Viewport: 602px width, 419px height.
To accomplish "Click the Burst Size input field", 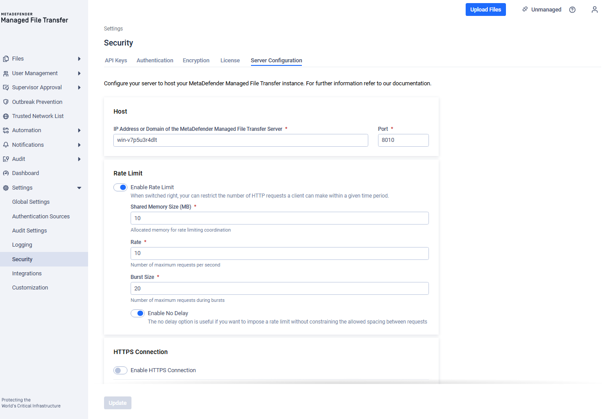I will pos(279,289).
